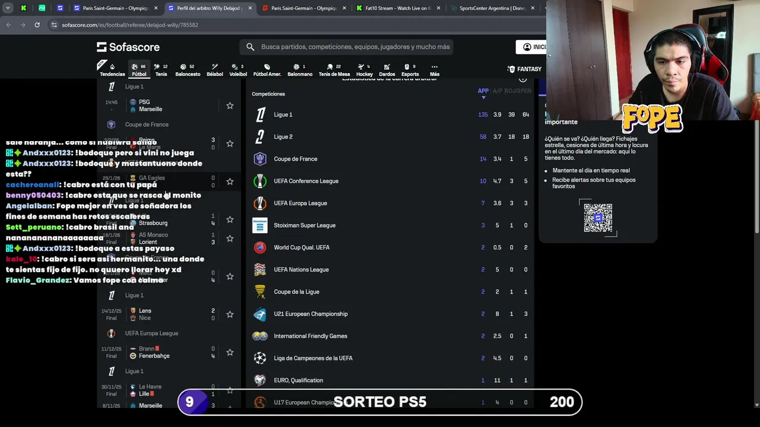
Task: Favorite the AS Monaco vs Lorient match
Action: pyautogui.click(x=230, y=238)
